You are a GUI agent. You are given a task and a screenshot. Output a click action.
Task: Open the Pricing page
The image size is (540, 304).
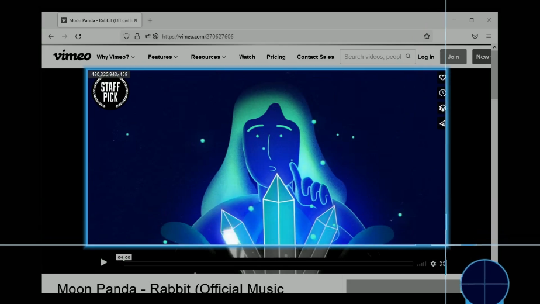276,57
